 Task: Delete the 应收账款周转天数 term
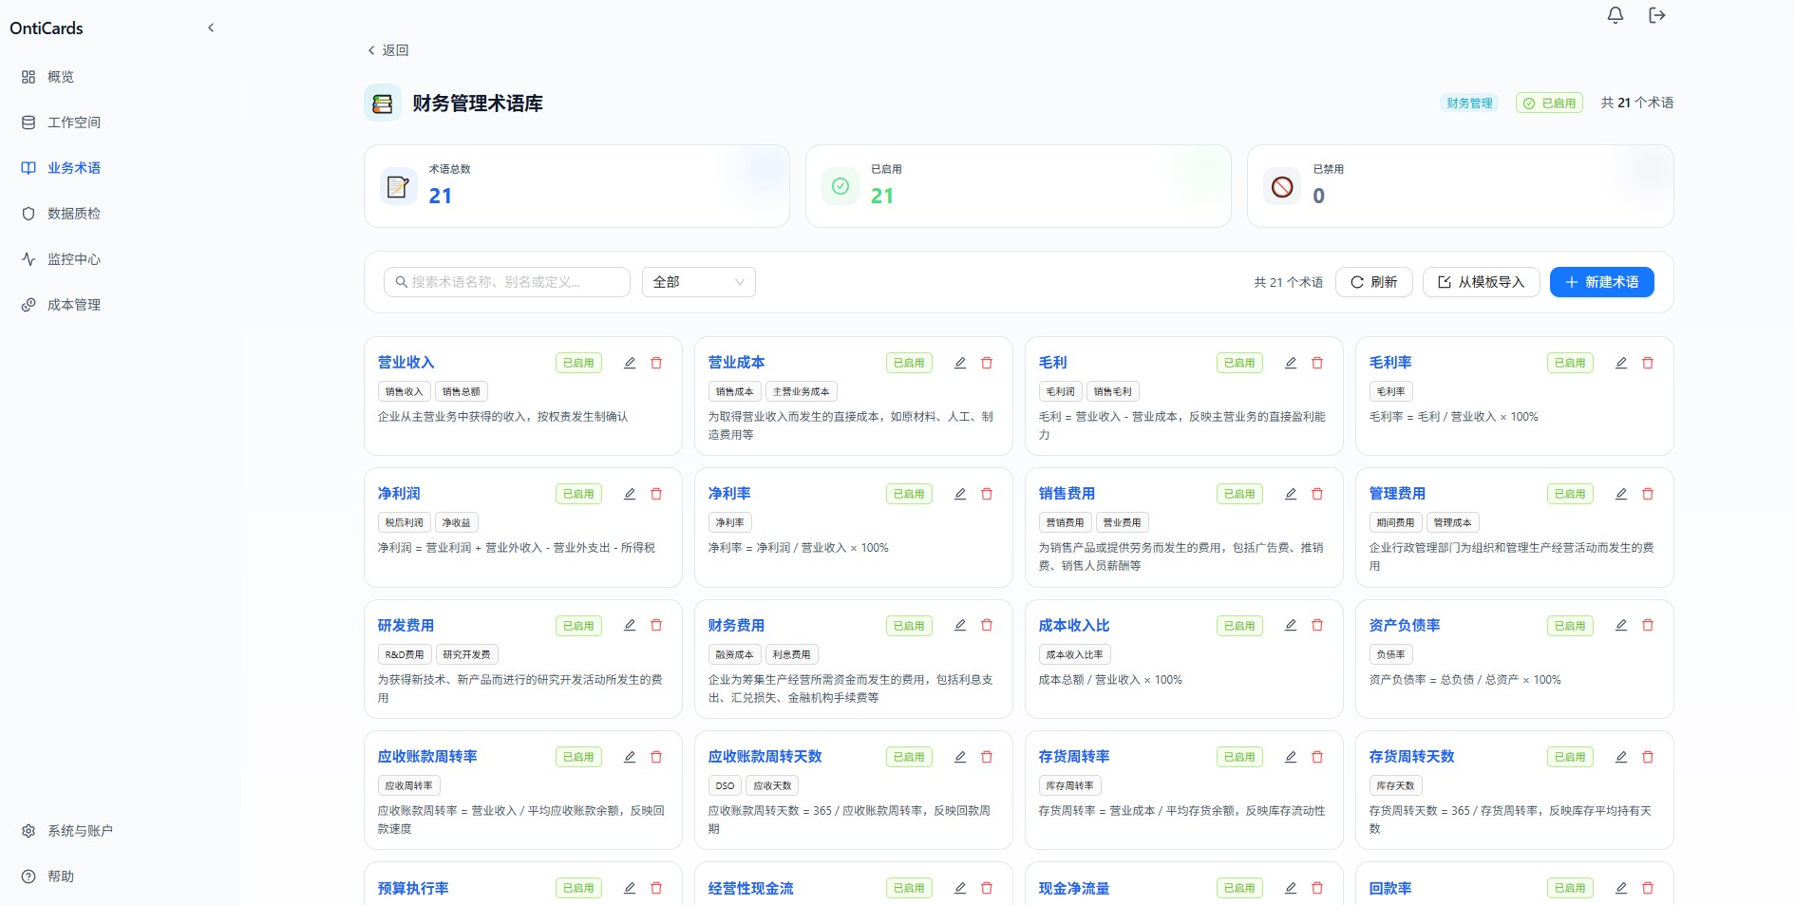[x=987, y=757]
